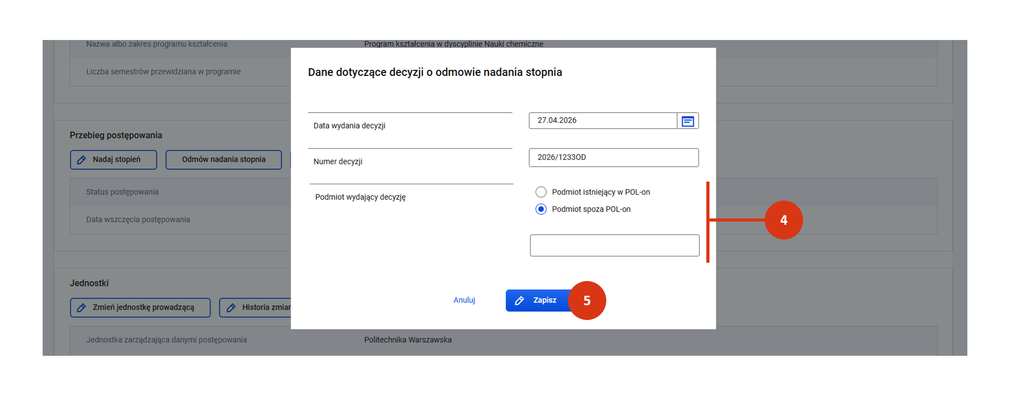Click pencil icon on Nadaj stopień button
The height and width of the screenshot is (420, 1010).
click(x=82, y=160)
